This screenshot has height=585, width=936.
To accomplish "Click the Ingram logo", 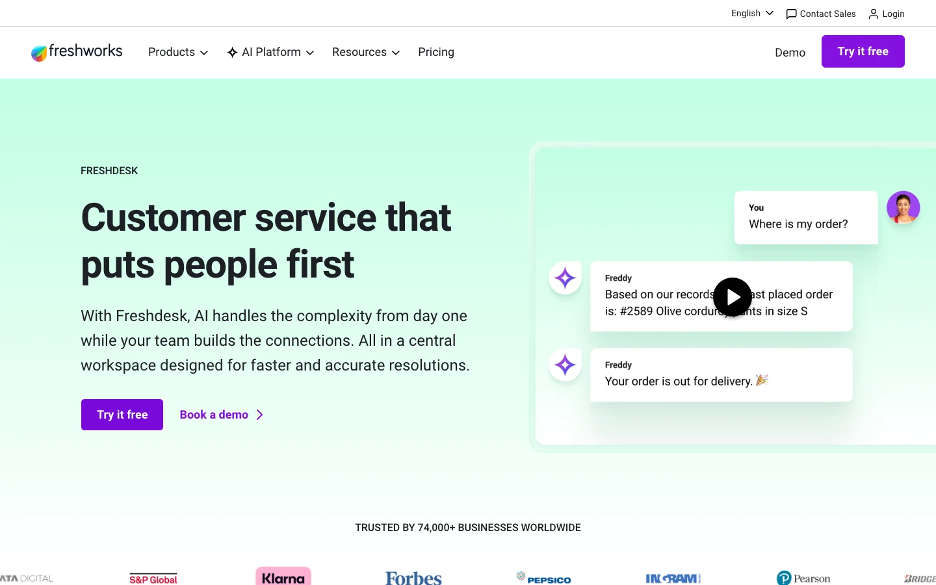I will click(673, 578).
